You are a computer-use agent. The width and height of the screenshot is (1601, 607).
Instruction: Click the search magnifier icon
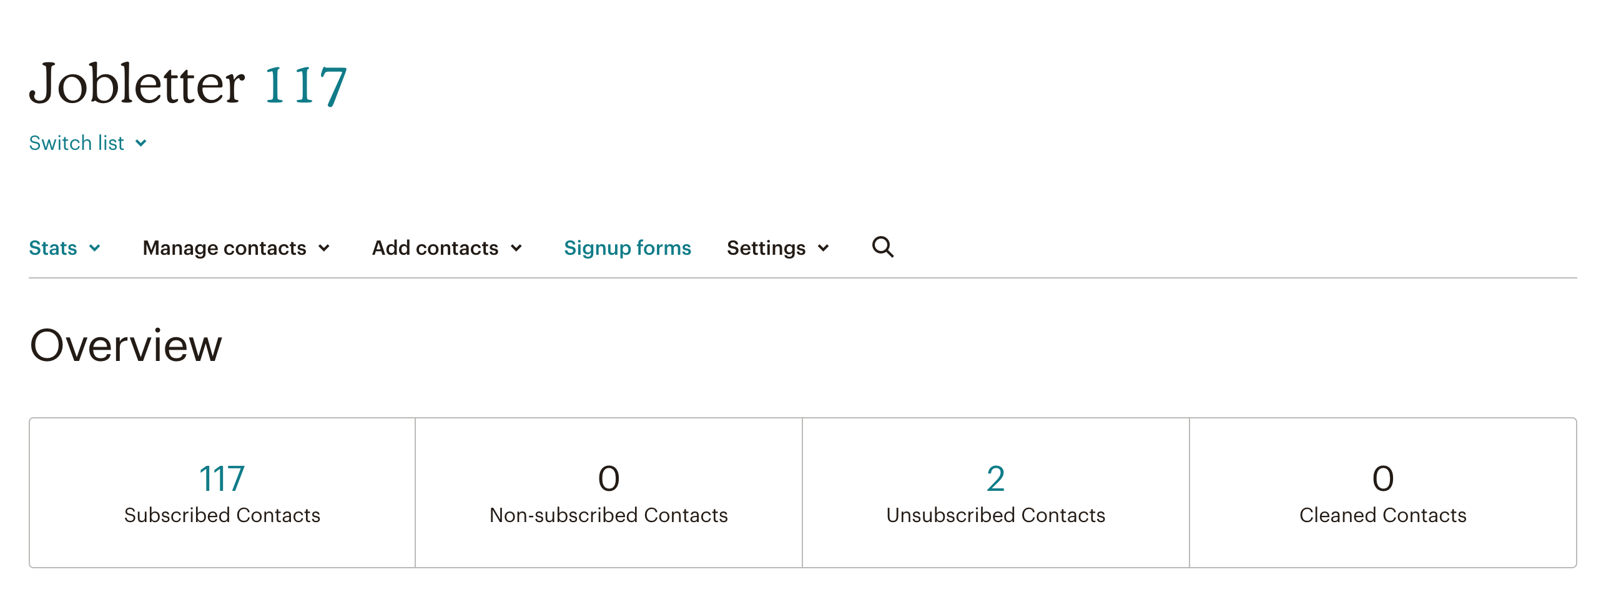[882, 247]
